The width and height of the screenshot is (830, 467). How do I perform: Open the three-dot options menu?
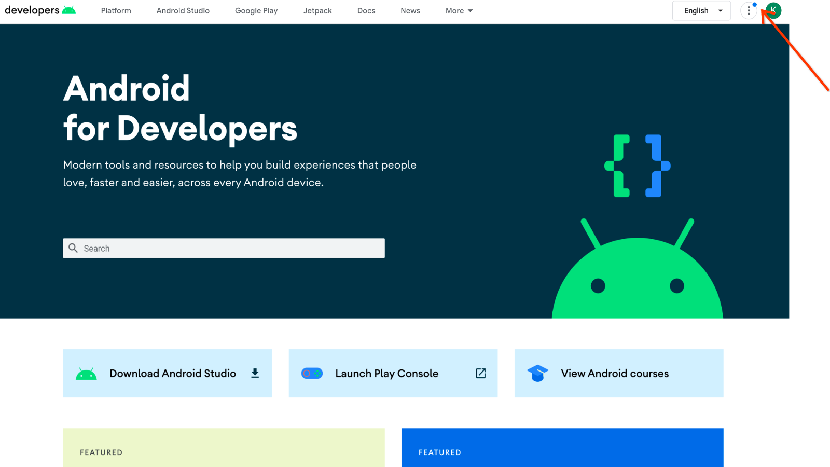pyautogui.click(x=749, y=10)
